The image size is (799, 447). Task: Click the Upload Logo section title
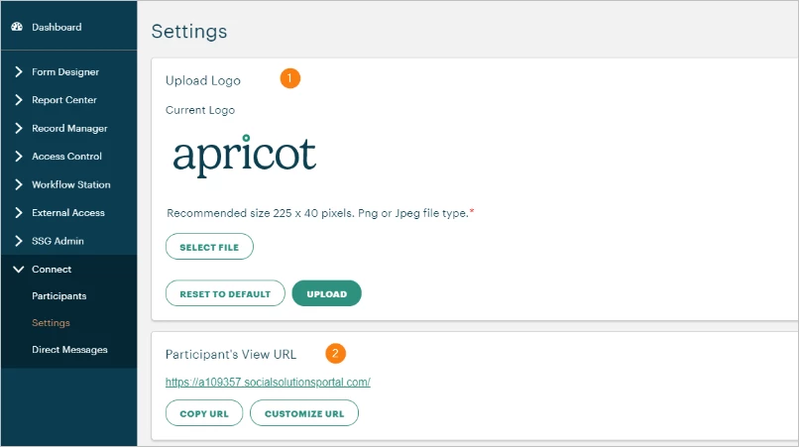203,80
